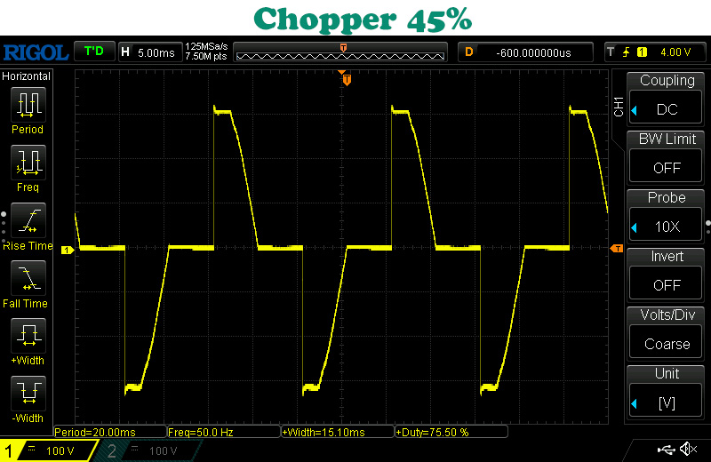Image resolution: width=711 pixels, height=462 pixels.
Task: Click the RIGOL logo
Action: 36,52
